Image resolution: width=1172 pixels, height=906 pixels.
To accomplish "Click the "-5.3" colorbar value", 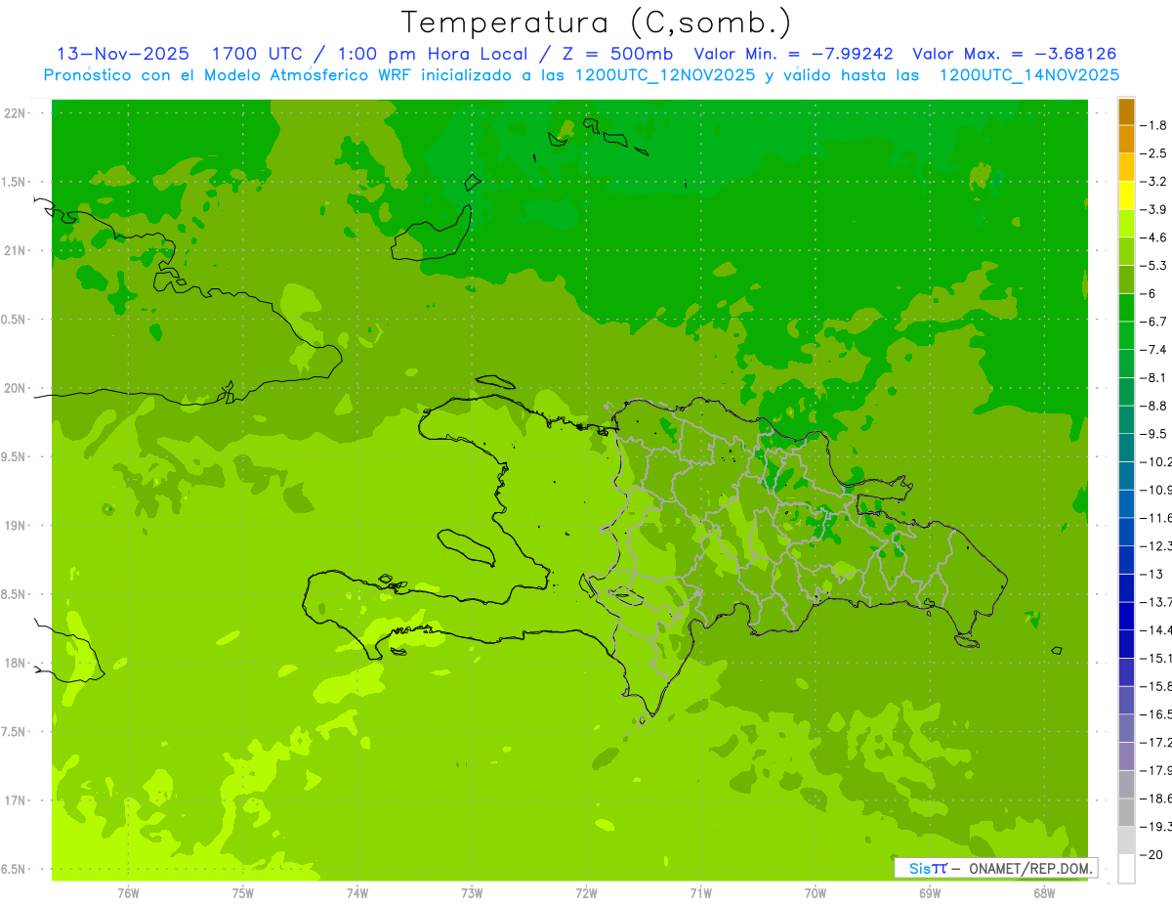I will coord(1154,265).
